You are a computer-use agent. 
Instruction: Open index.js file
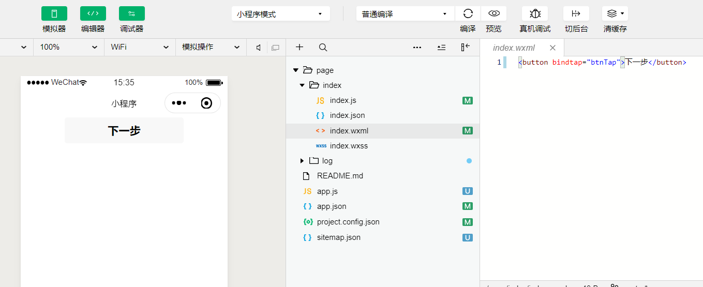343,100
